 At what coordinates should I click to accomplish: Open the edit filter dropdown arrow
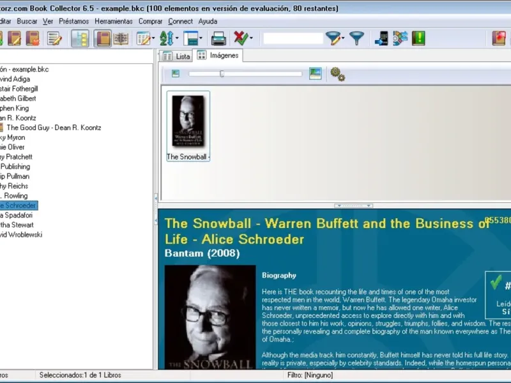click(x=343, y=38)
